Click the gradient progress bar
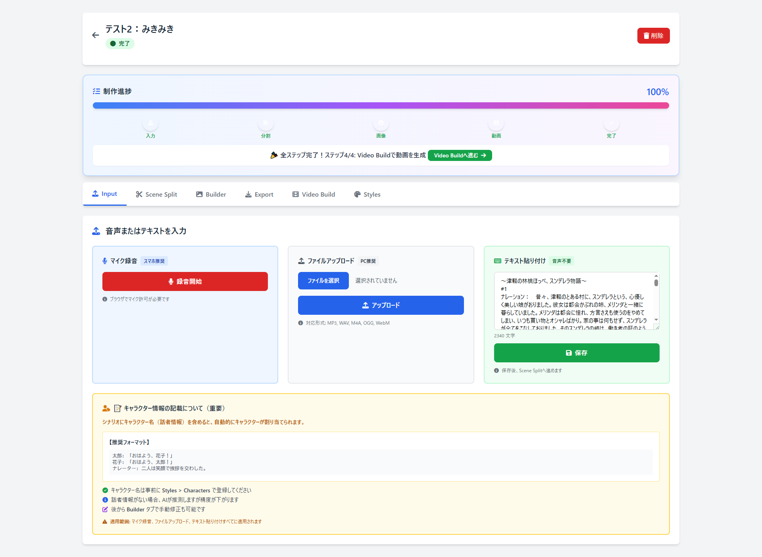Viewport: 762px width, 557px height. point(381,105)
